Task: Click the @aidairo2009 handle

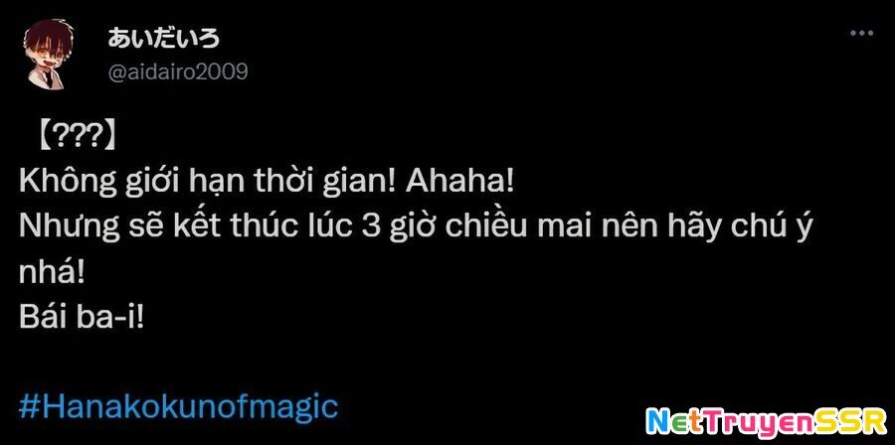Action: [x=178, y=73]
